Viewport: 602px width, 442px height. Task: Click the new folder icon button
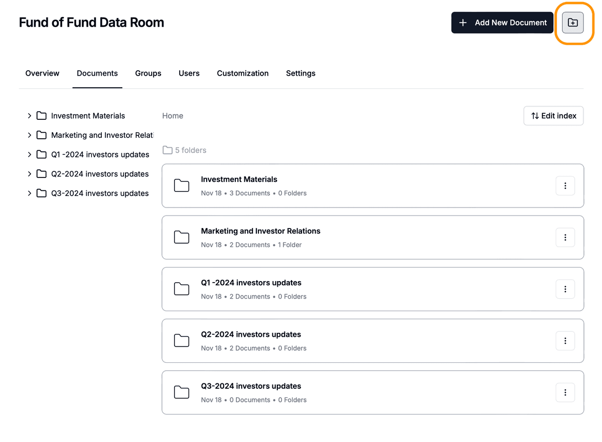coord(572,23)
